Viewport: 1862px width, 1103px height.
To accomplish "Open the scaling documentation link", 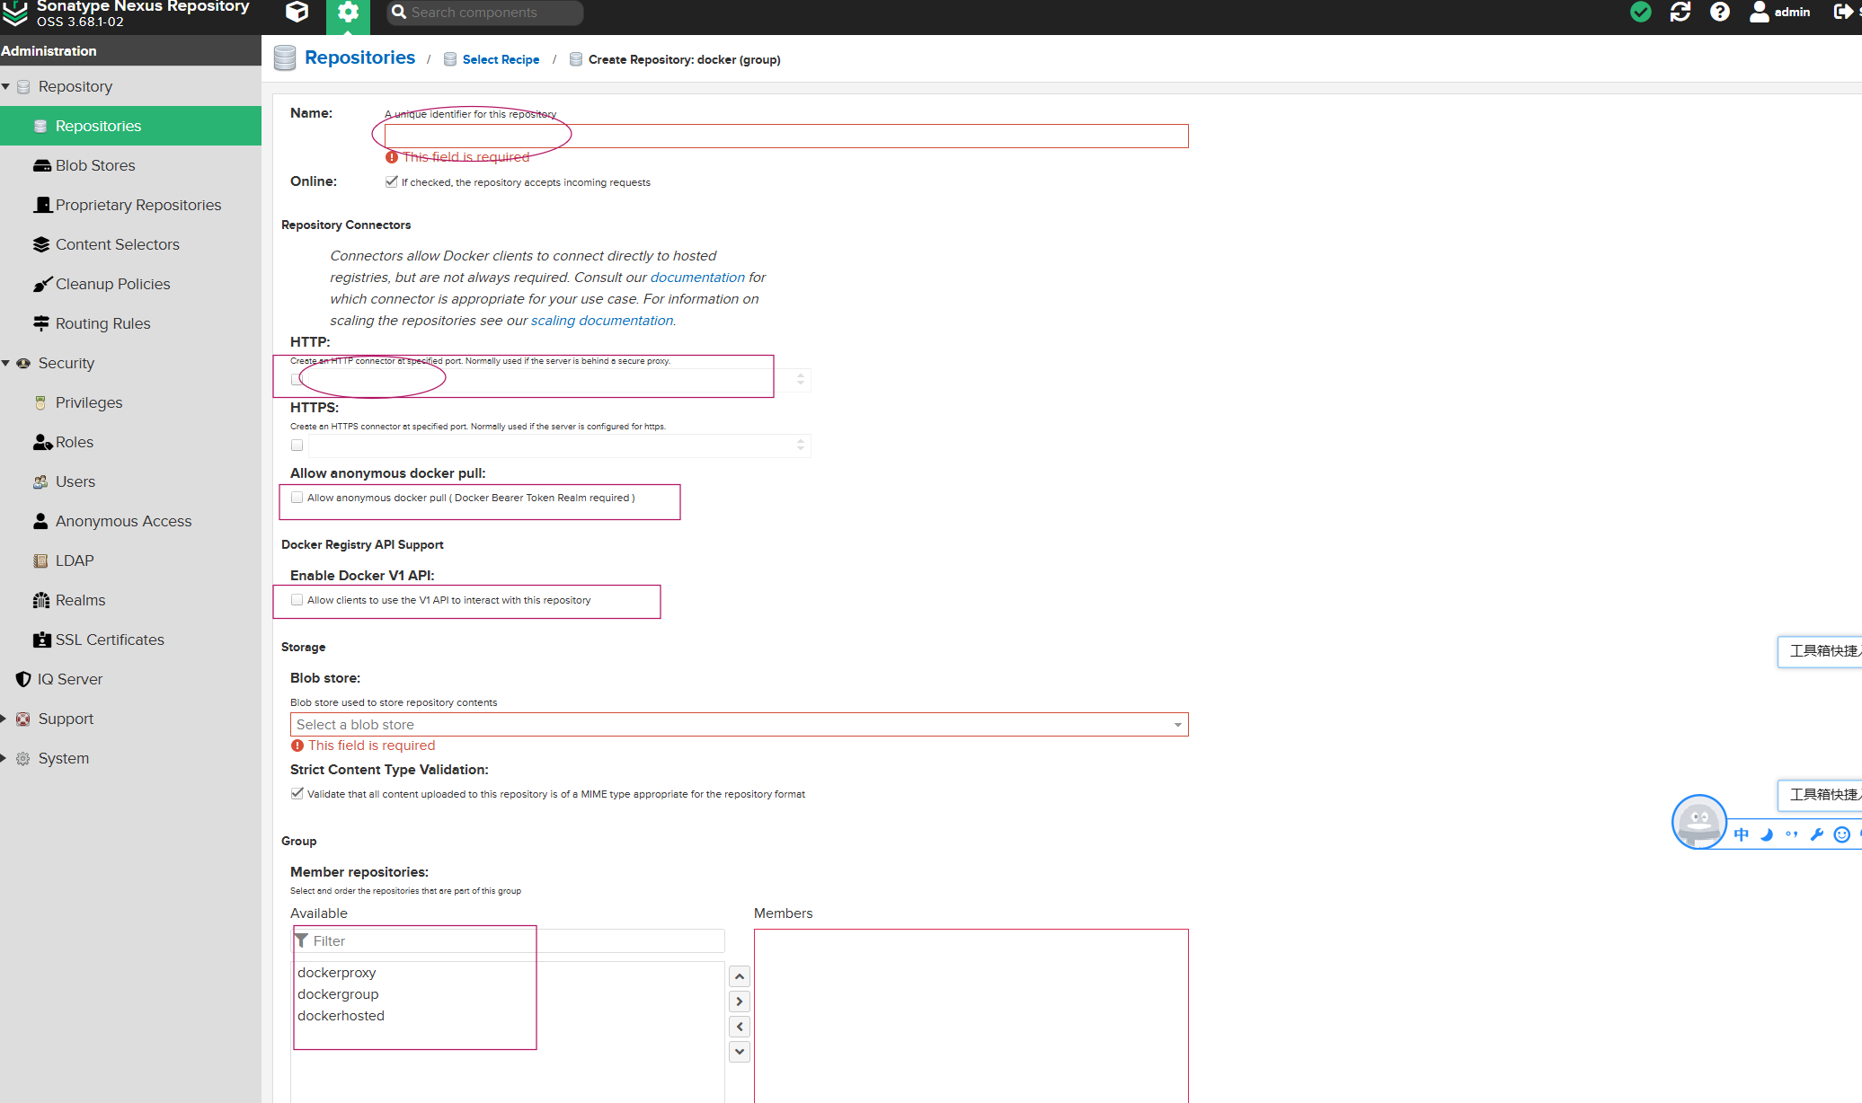I will click(x=601, y=321).
